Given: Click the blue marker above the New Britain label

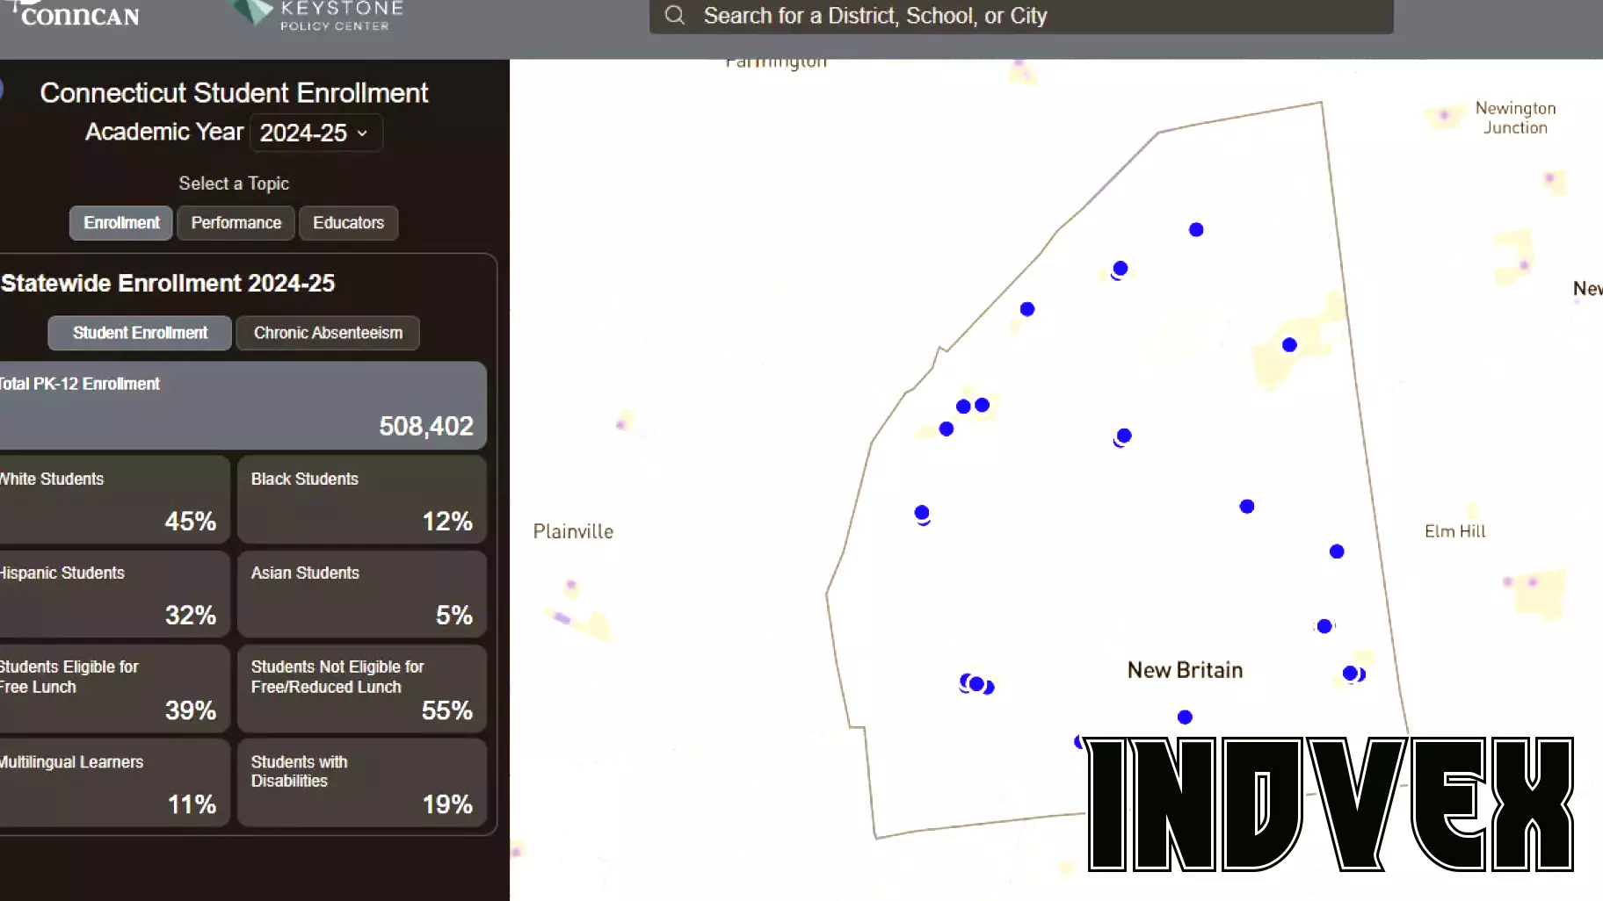Looking at the screenshot, I should coord(1246,506).
